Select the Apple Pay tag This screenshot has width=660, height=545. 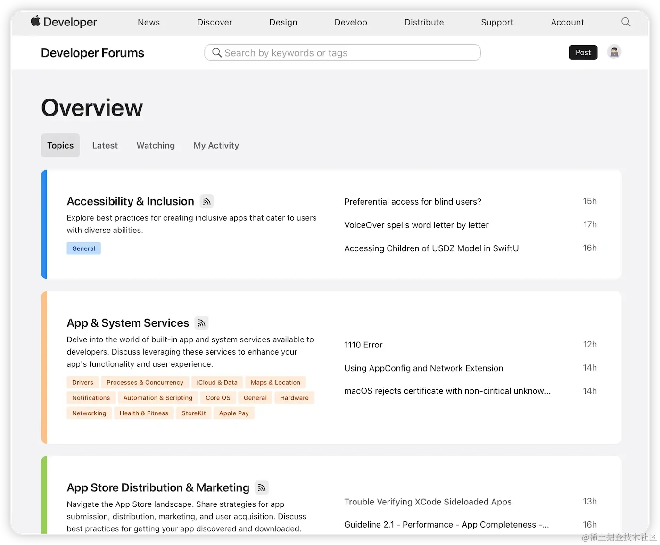[x=234, y=413]
